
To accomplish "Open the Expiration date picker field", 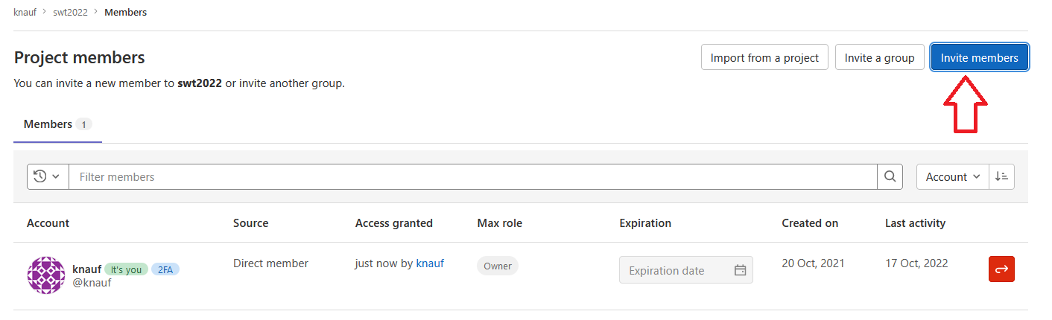I will coord(685,270).
